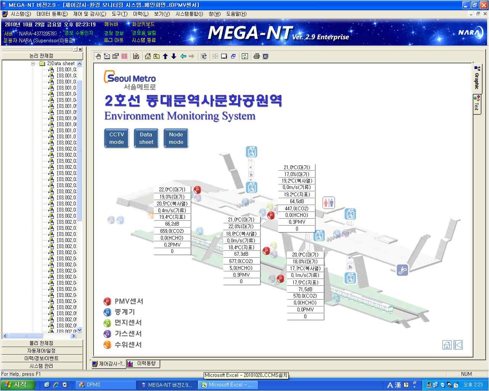Image resolution: width=489 pixels, height=391 pixels.
Task: Click the 논리 관제점 panel header
Action: coord(41,56)
